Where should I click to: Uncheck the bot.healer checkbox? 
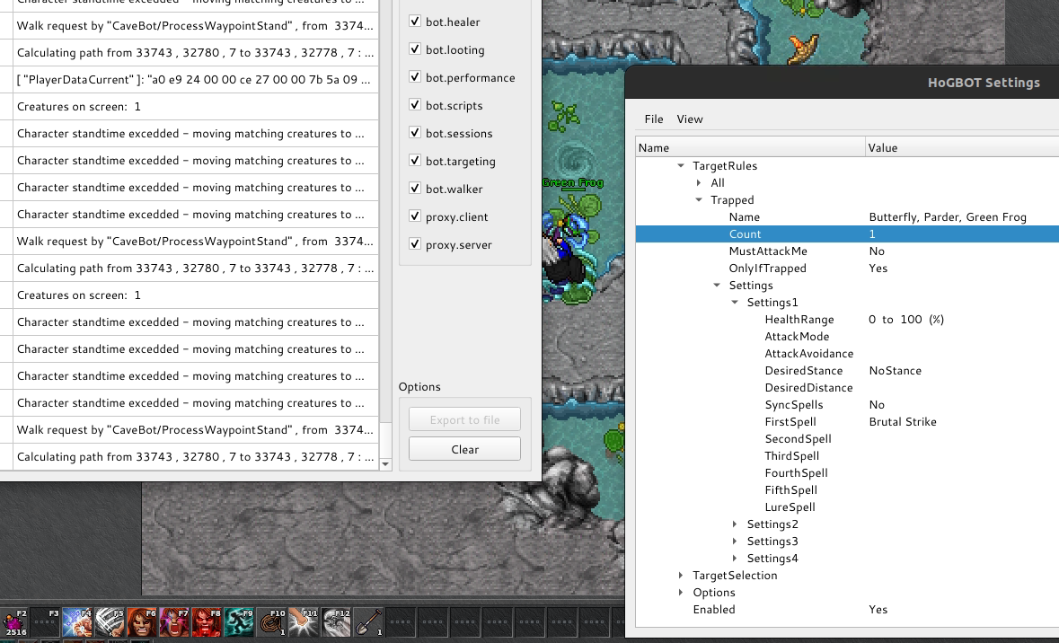click(415, 22)
